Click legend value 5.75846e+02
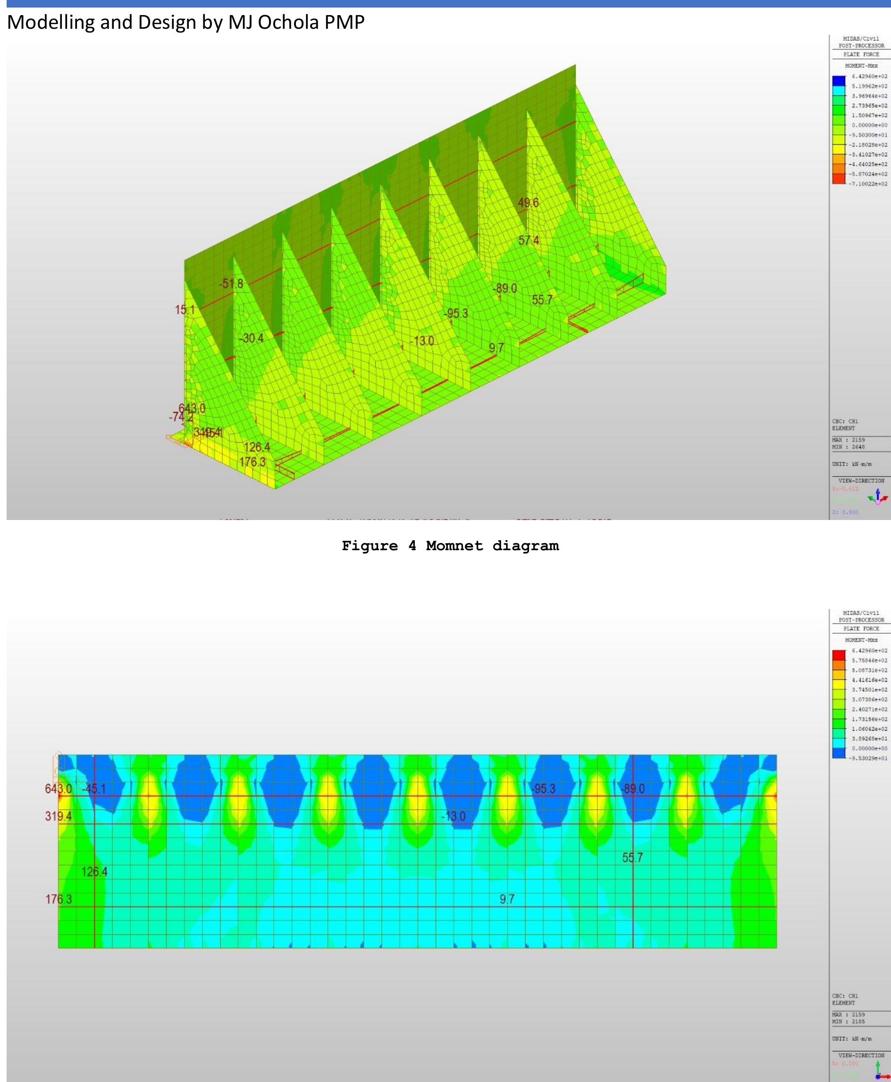Viewport: 891px width, 1082px height. pos(869,660)
